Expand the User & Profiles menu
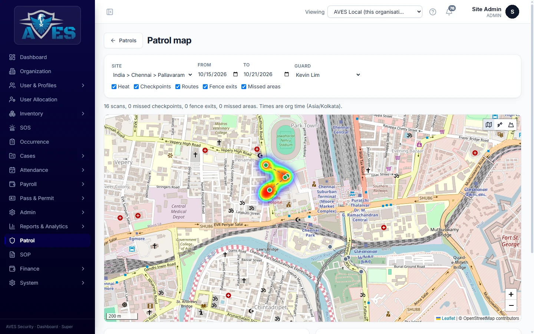Image resolution: width=534 pixels, height=334 pixels. (47, 85)
